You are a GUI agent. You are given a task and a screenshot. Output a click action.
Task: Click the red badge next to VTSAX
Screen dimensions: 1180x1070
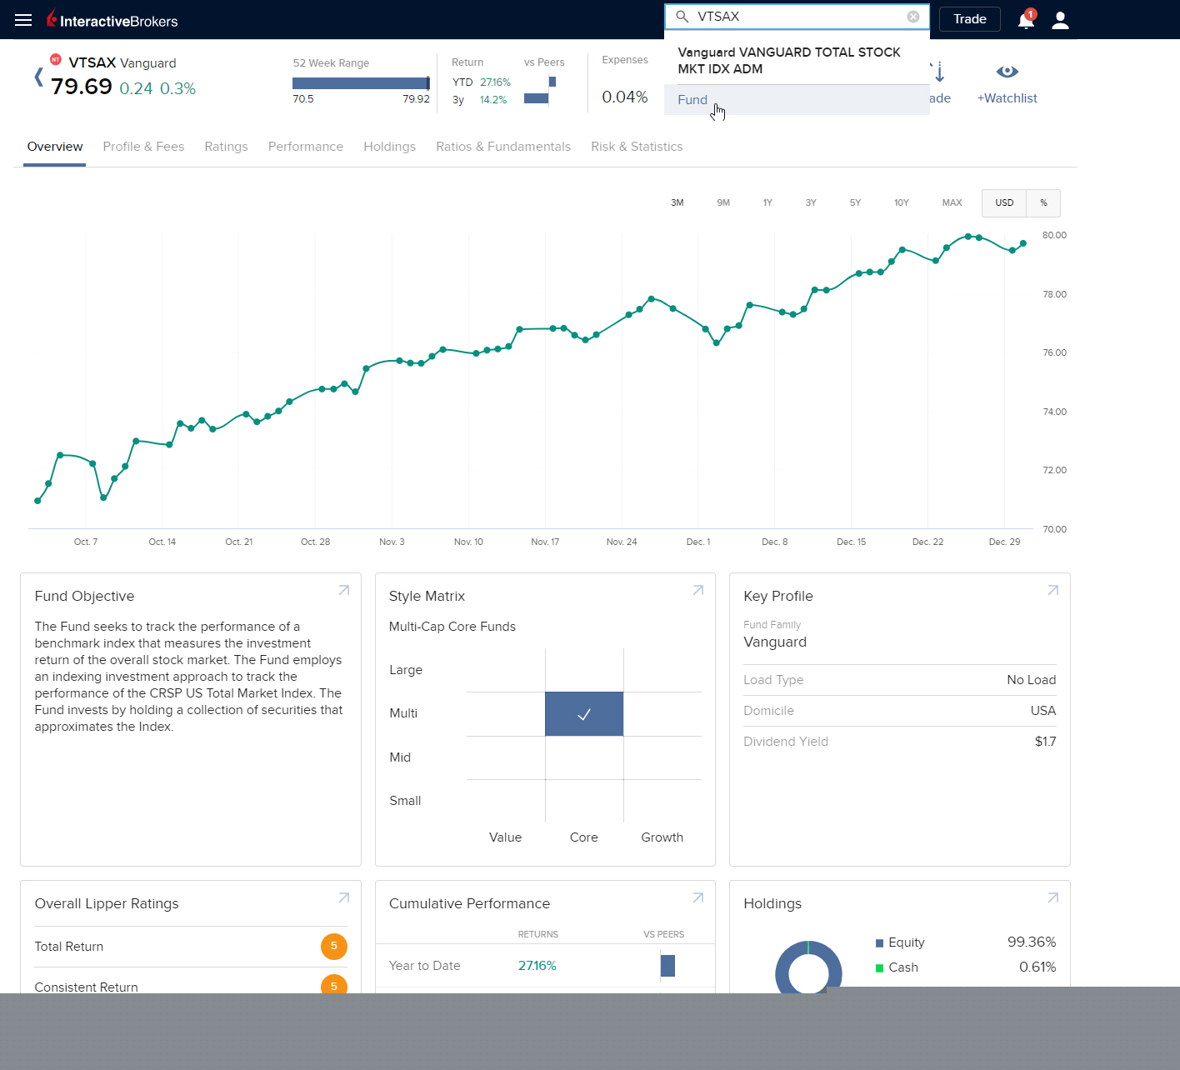56,59
